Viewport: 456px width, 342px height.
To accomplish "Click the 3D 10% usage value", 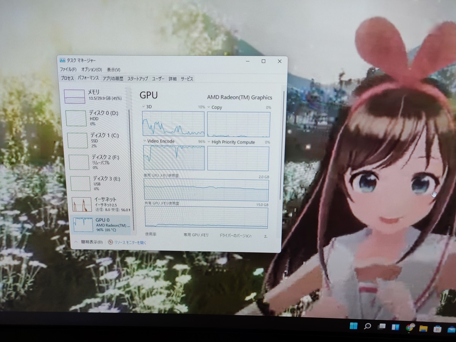I will pos(201,107).
